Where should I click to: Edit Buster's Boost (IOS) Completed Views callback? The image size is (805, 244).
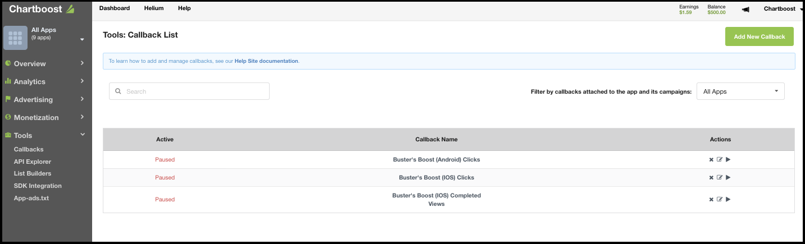(720, 200)
